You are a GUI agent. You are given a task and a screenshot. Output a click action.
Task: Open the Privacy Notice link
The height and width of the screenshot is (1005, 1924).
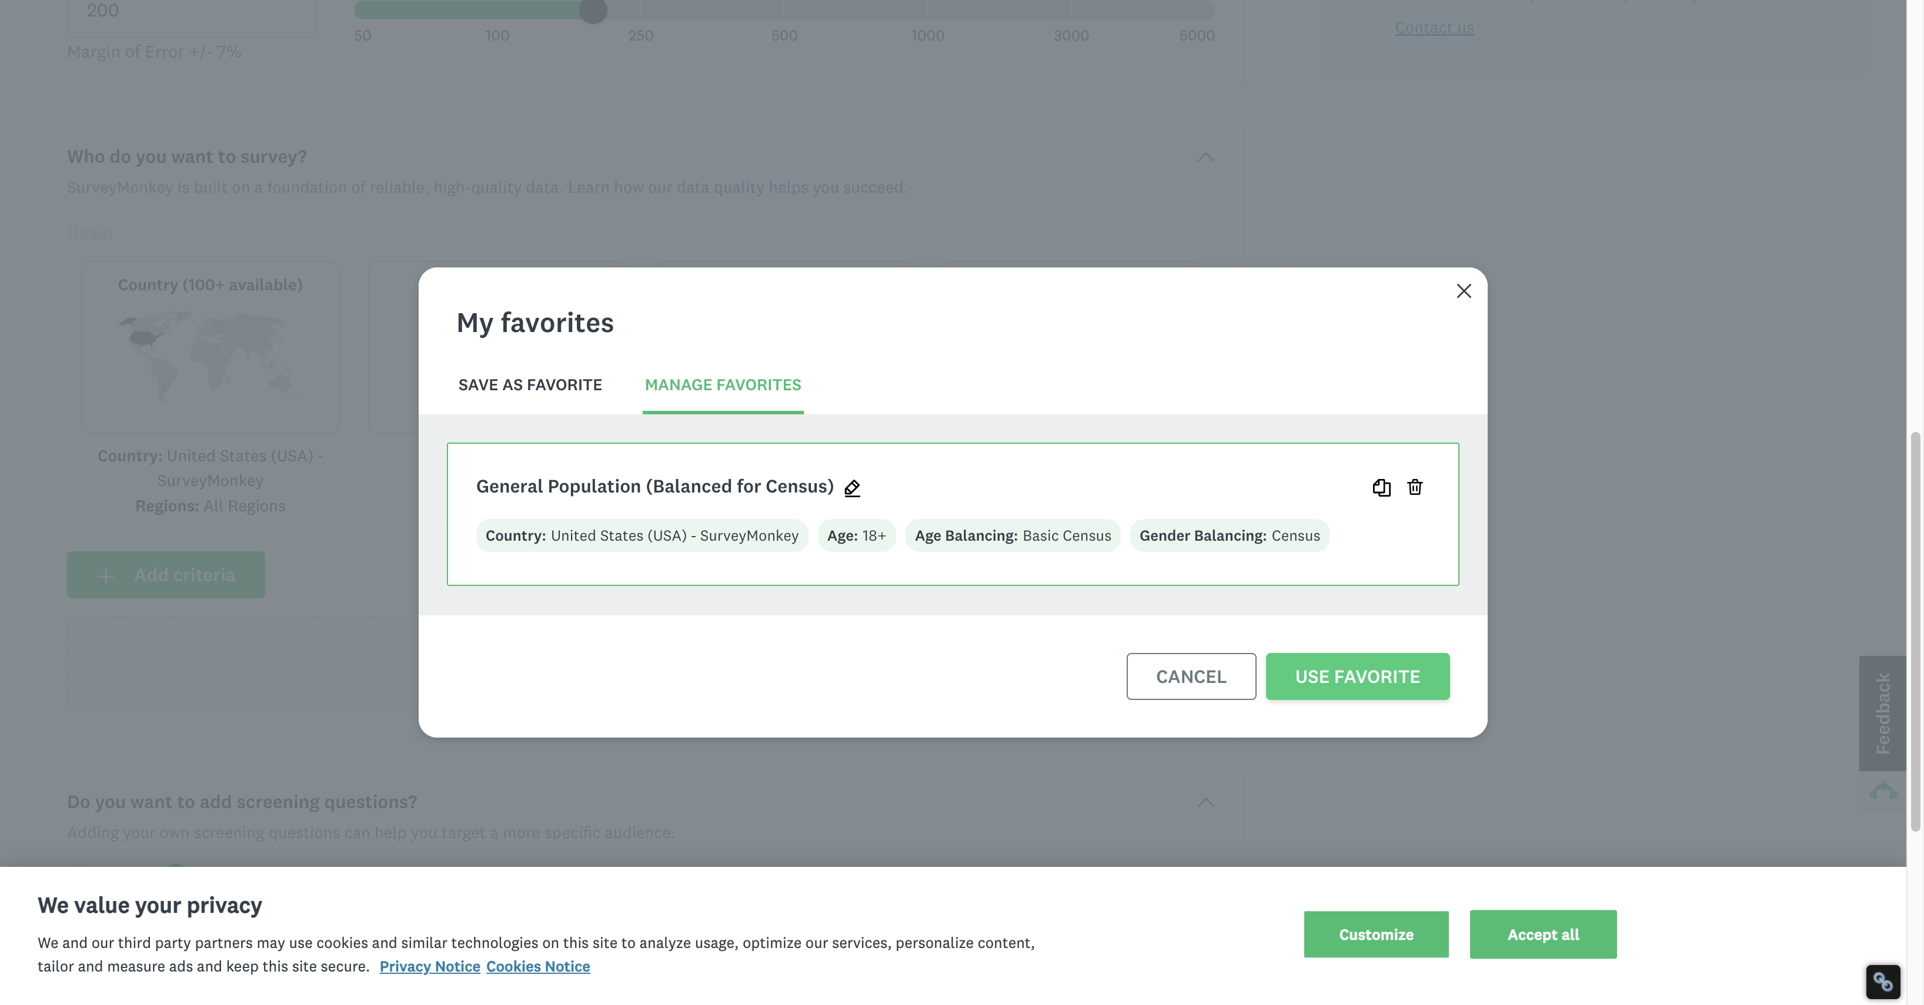429,966
